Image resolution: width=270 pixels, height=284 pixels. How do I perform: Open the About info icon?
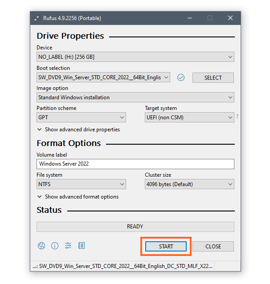(x=55, y=246)
